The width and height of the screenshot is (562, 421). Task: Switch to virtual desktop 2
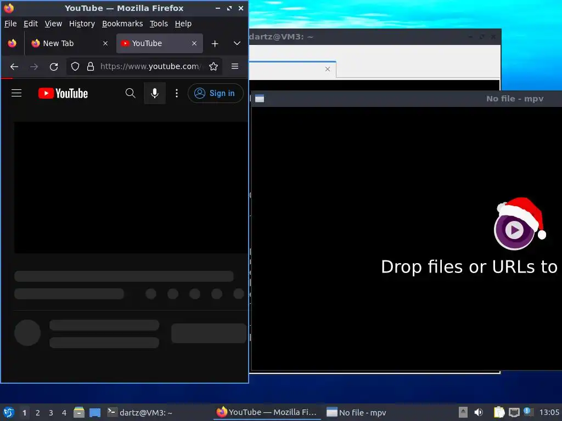(38, 413)
